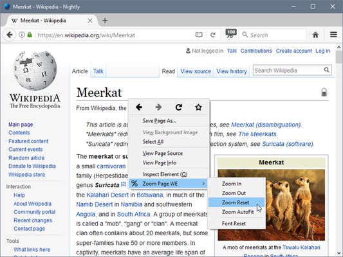The height and width of the screenshot is (257, 343).
Task: Click the vertical scrollbar down arrow
Action: [339, 253]
